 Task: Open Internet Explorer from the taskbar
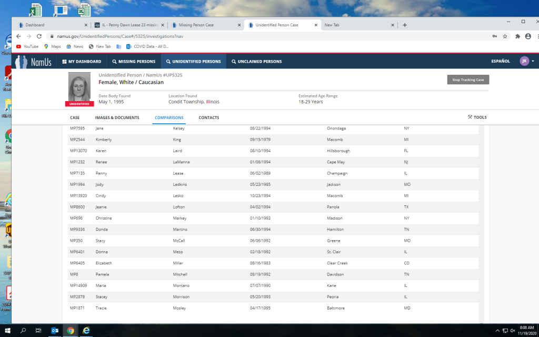coord(86,331)
